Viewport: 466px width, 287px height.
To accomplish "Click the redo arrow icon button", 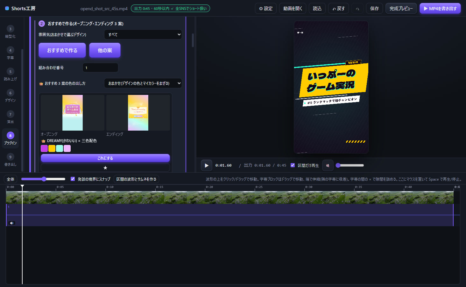I will point(357,9).
